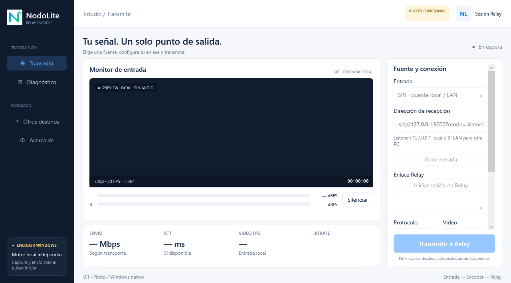
Task: Click the ENCODER WINDOWS card heading
Action: click(36, 246)
